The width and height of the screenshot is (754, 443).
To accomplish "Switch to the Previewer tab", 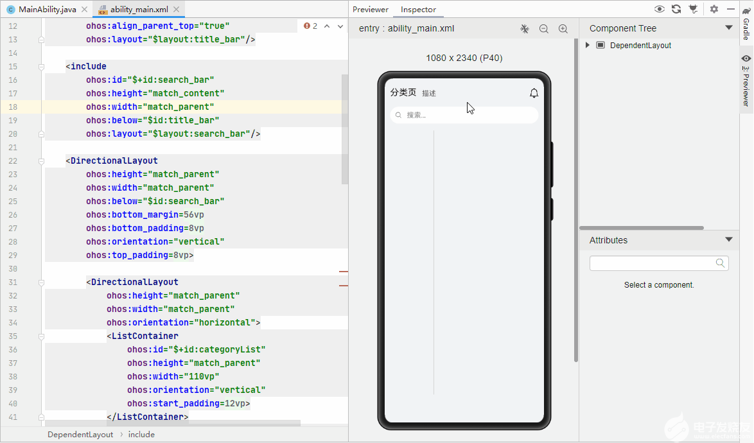I will point(371,10).
